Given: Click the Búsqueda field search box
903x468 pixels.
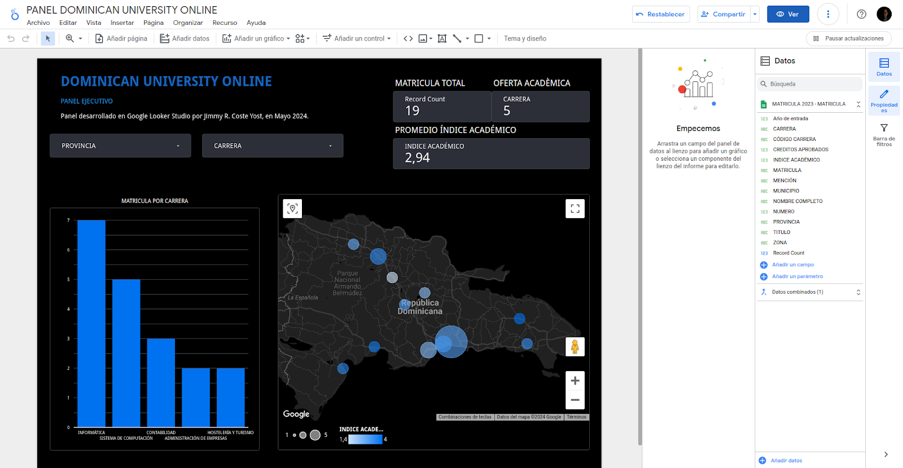Looking at the screenshot, I should [x=809, y=84].
